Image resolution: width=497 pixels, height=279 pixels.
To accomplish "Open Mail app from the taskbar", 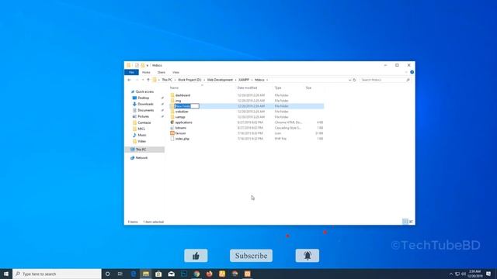I will coord(171,274).
